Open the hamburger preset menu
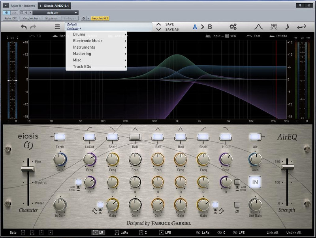 (x=57, y=26)
